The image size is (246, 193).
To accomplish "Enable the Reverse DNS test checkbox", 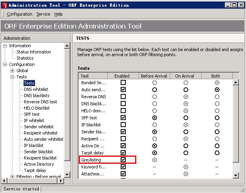I will [123, 97].
